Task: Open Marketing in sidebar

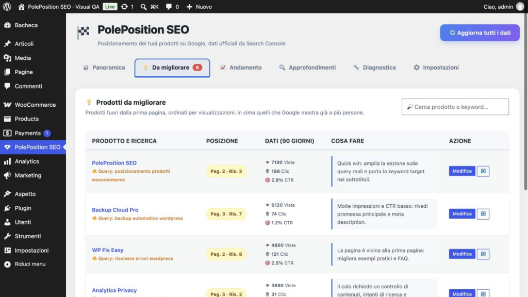Action: pos(33,175)
